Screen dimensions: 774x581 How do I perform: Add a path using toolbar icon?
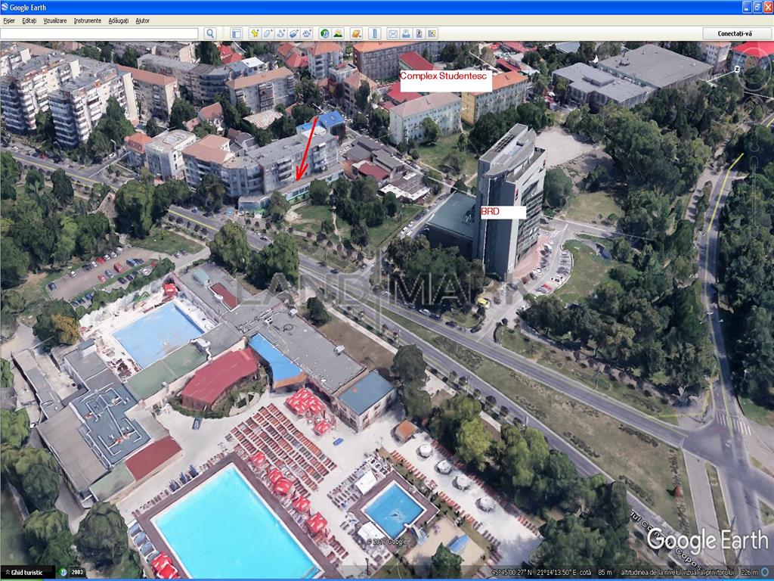281,33
